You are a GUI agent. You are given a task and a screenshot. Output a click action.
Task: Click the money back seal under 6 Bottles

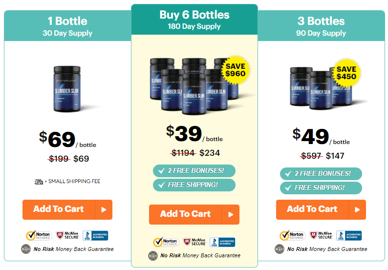coord(153,256)
